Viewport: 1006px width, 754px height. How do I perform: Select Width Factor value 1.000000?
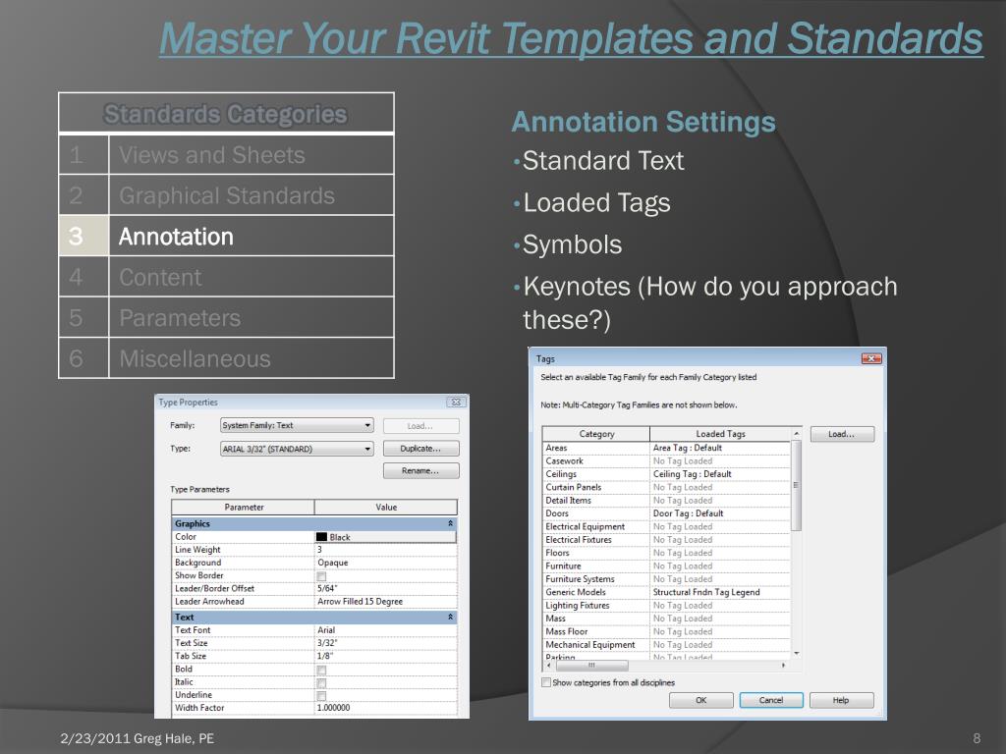(385, 708)
